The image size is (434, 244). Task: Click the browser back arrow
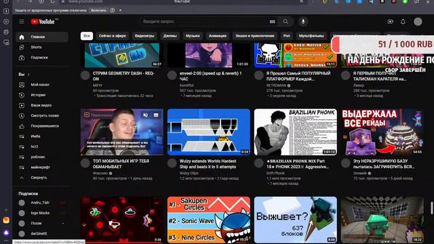18,1
